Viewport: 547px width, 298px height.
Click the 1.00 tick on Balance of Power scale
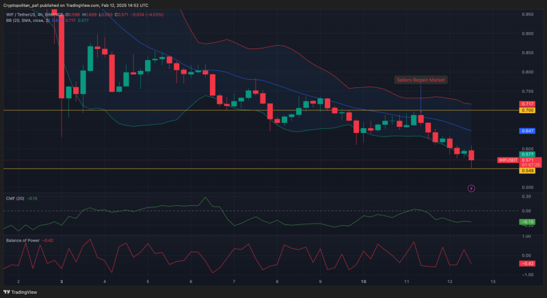click(x=526, y=237)
